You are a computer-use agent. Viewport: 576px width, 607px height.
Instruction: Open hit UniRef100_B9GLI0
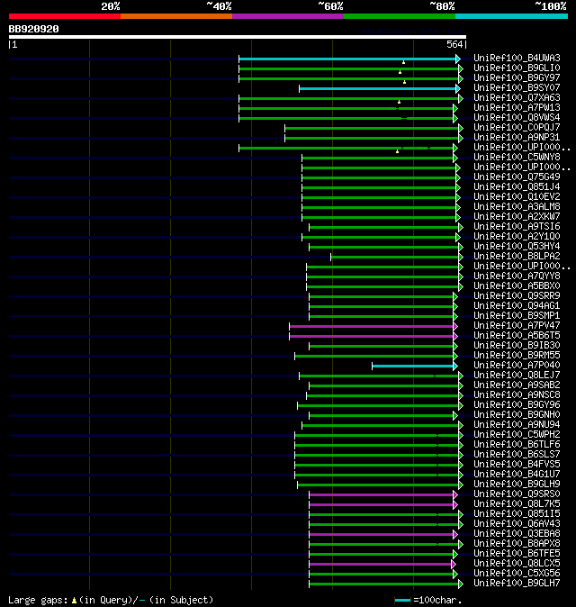tap(517, 68)
